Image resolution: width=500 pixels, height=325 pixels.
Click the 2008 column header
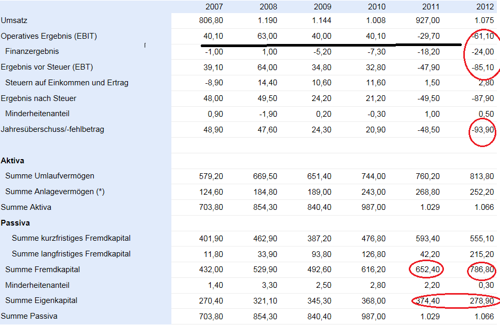268,7
